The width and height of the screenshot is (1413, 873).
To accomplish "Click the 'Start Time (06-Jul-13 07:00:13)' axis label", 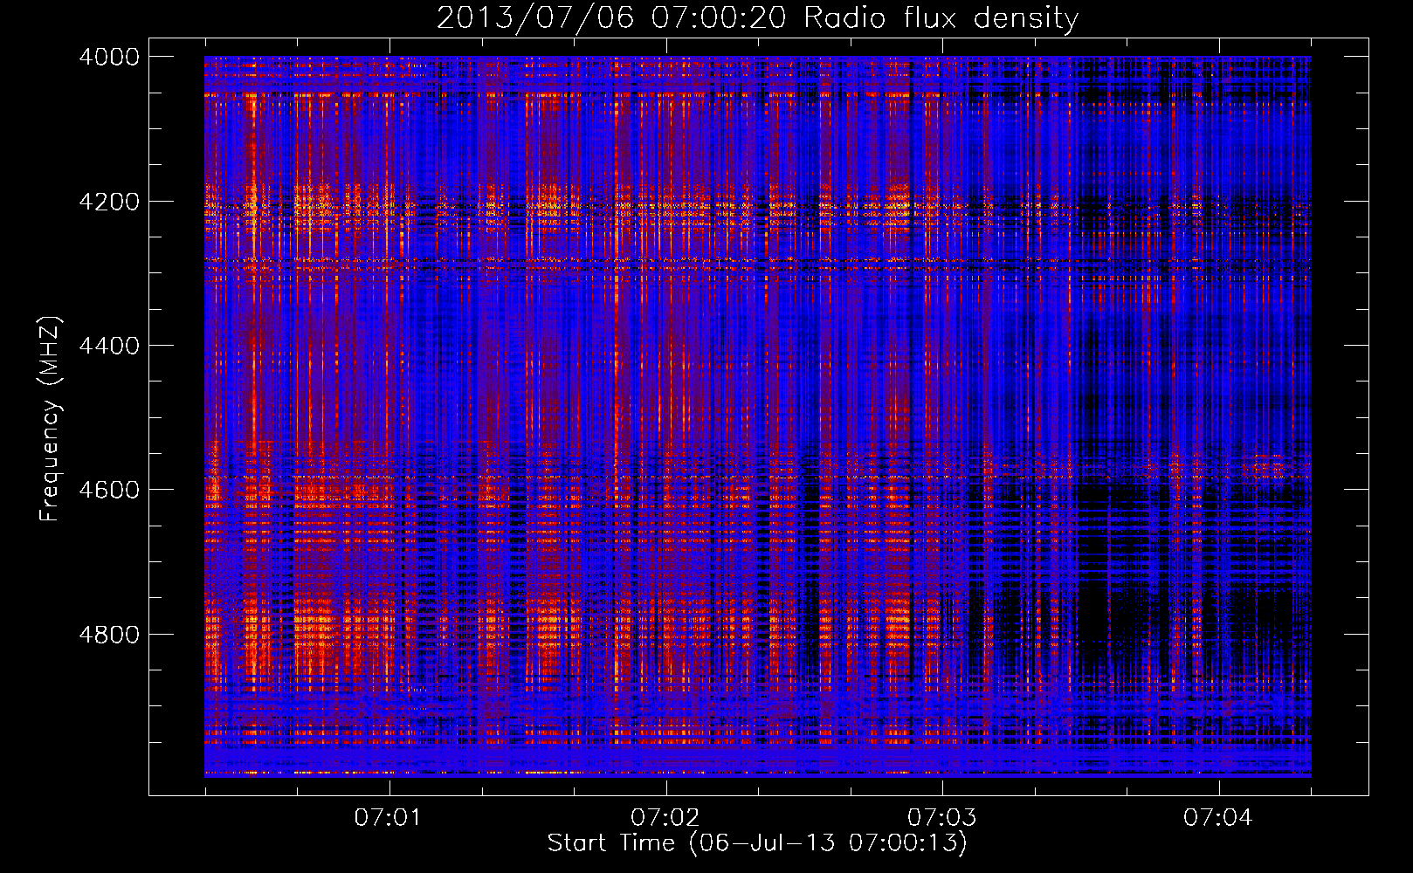I will pos(757,843).
